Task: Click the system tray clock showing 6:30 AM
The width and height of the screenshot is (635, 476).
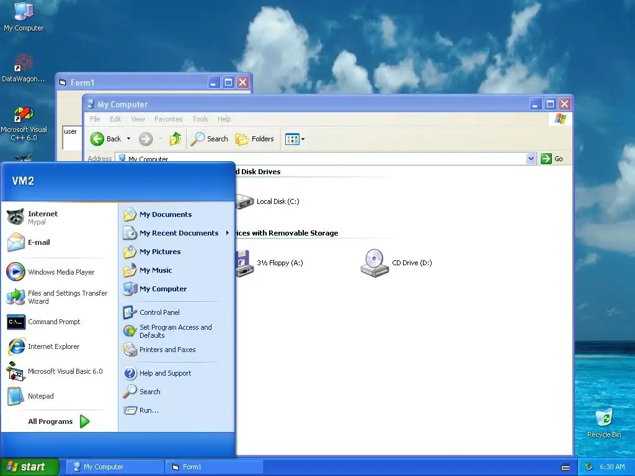Action: (x=612, y=467)
